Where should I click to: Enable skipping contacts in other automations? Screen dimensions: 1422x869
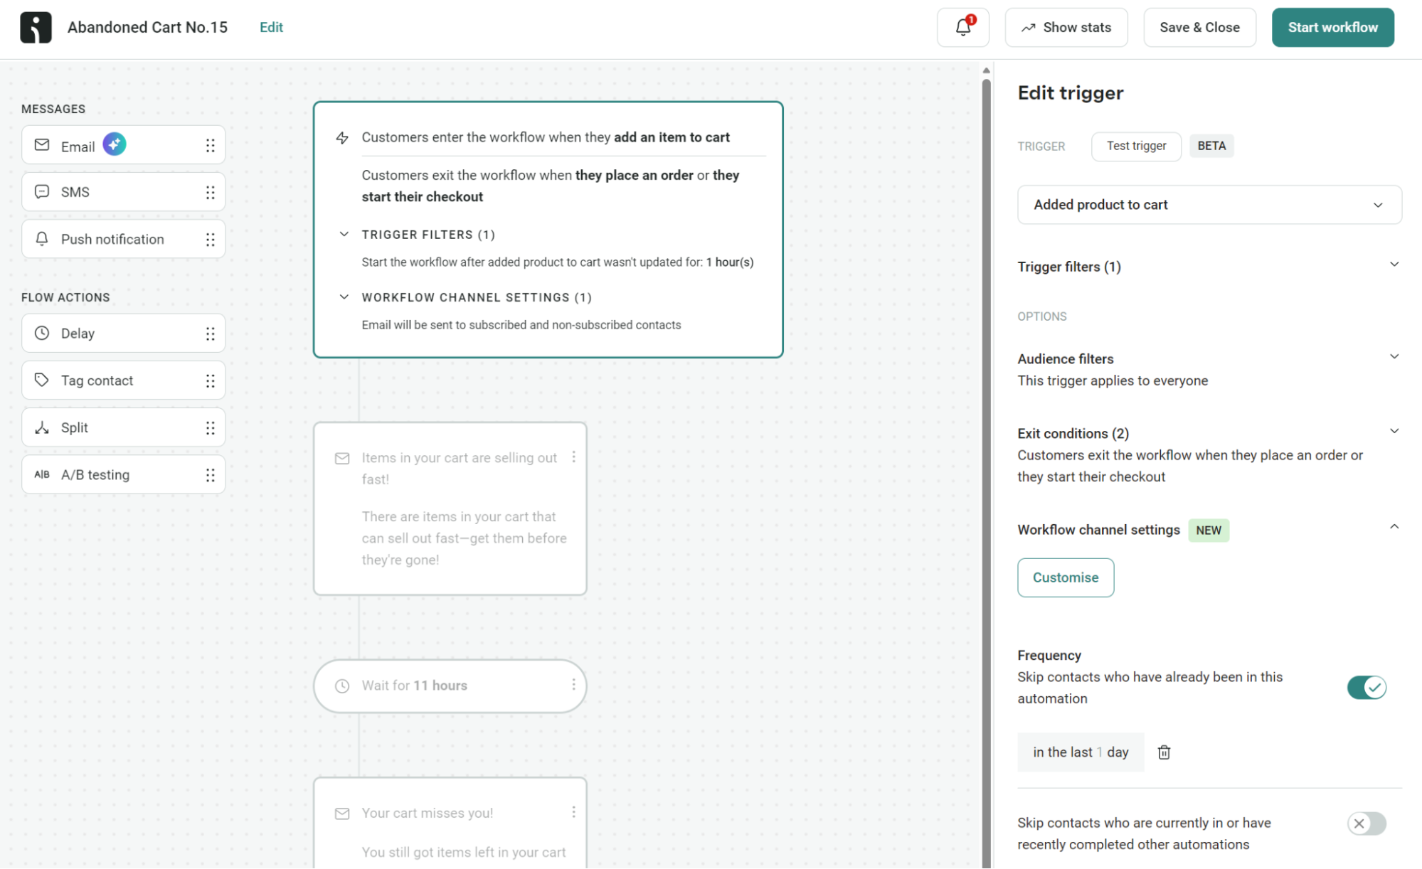[x=1366, y=823]
